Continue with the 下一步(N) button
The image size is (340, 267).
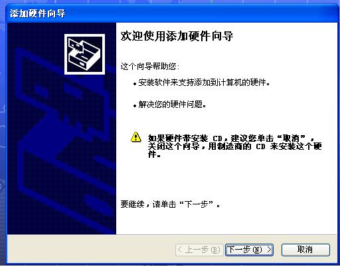click(x=249, y=250)
